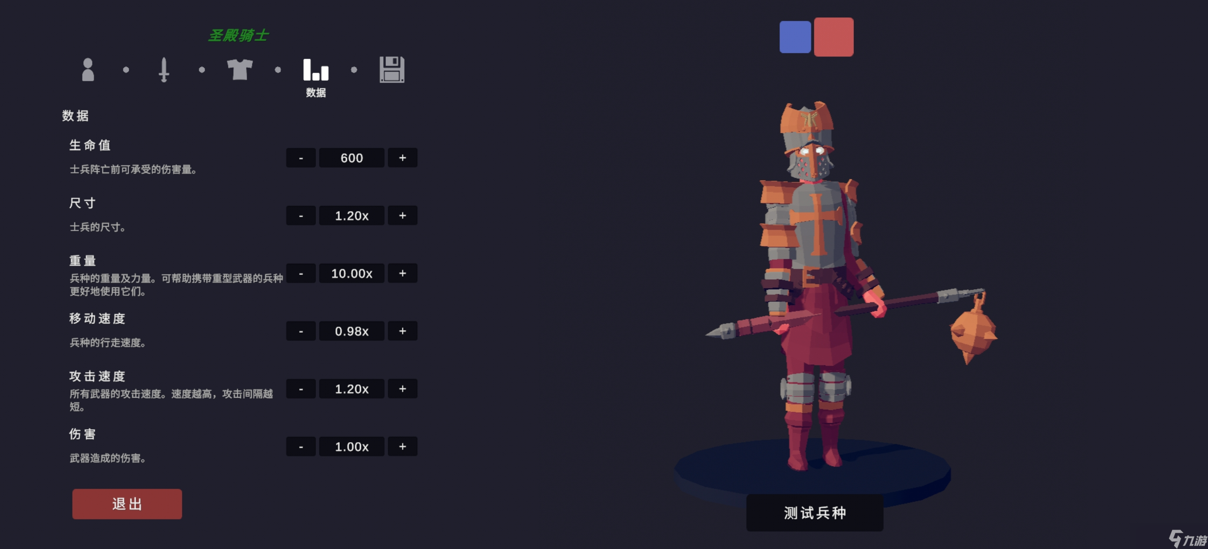Click the 圣殿骑士 unit name title

[x=238, y=35]
